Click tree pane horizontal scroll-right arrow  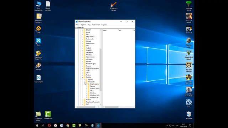98,107
